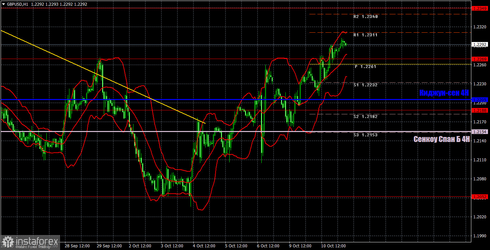Image resolution: width=490 pixels, height=250 pixels.
Task: Click the OHLC values 1.2292 1.2293 1.2292 1.2292
Action: [x=58, y=4]
